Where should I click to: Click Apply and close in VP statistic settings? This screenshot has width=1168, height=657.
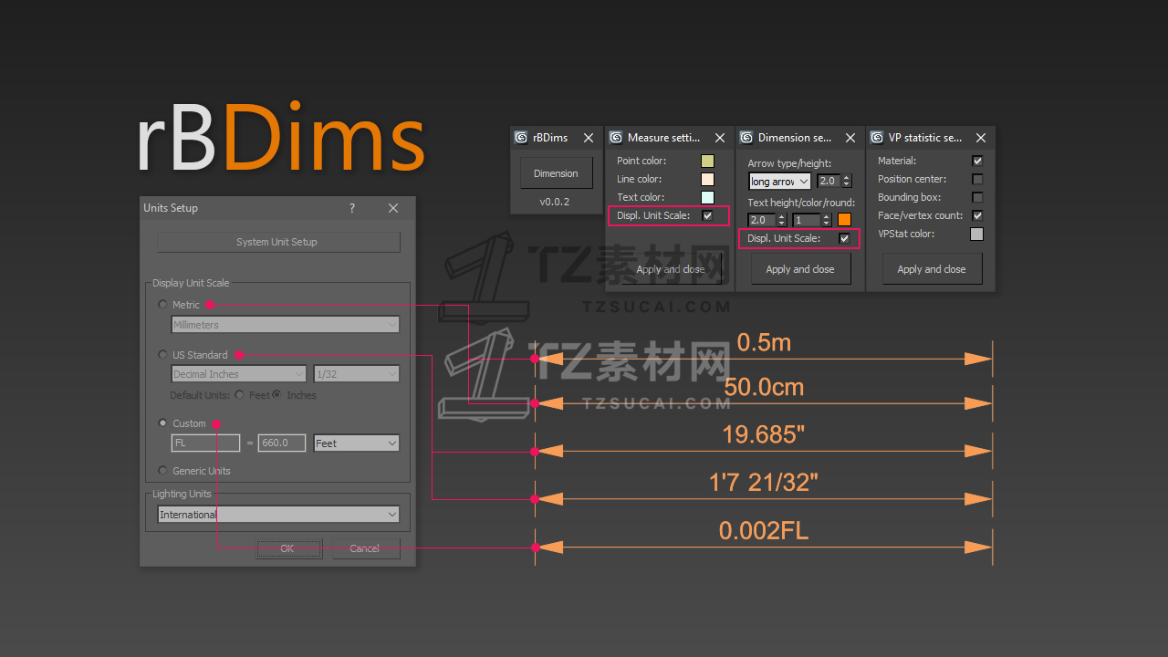click(x=932, y=269)
